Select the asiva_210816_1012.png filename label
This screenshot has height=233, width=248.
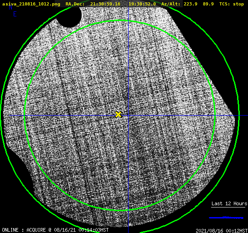31,4
